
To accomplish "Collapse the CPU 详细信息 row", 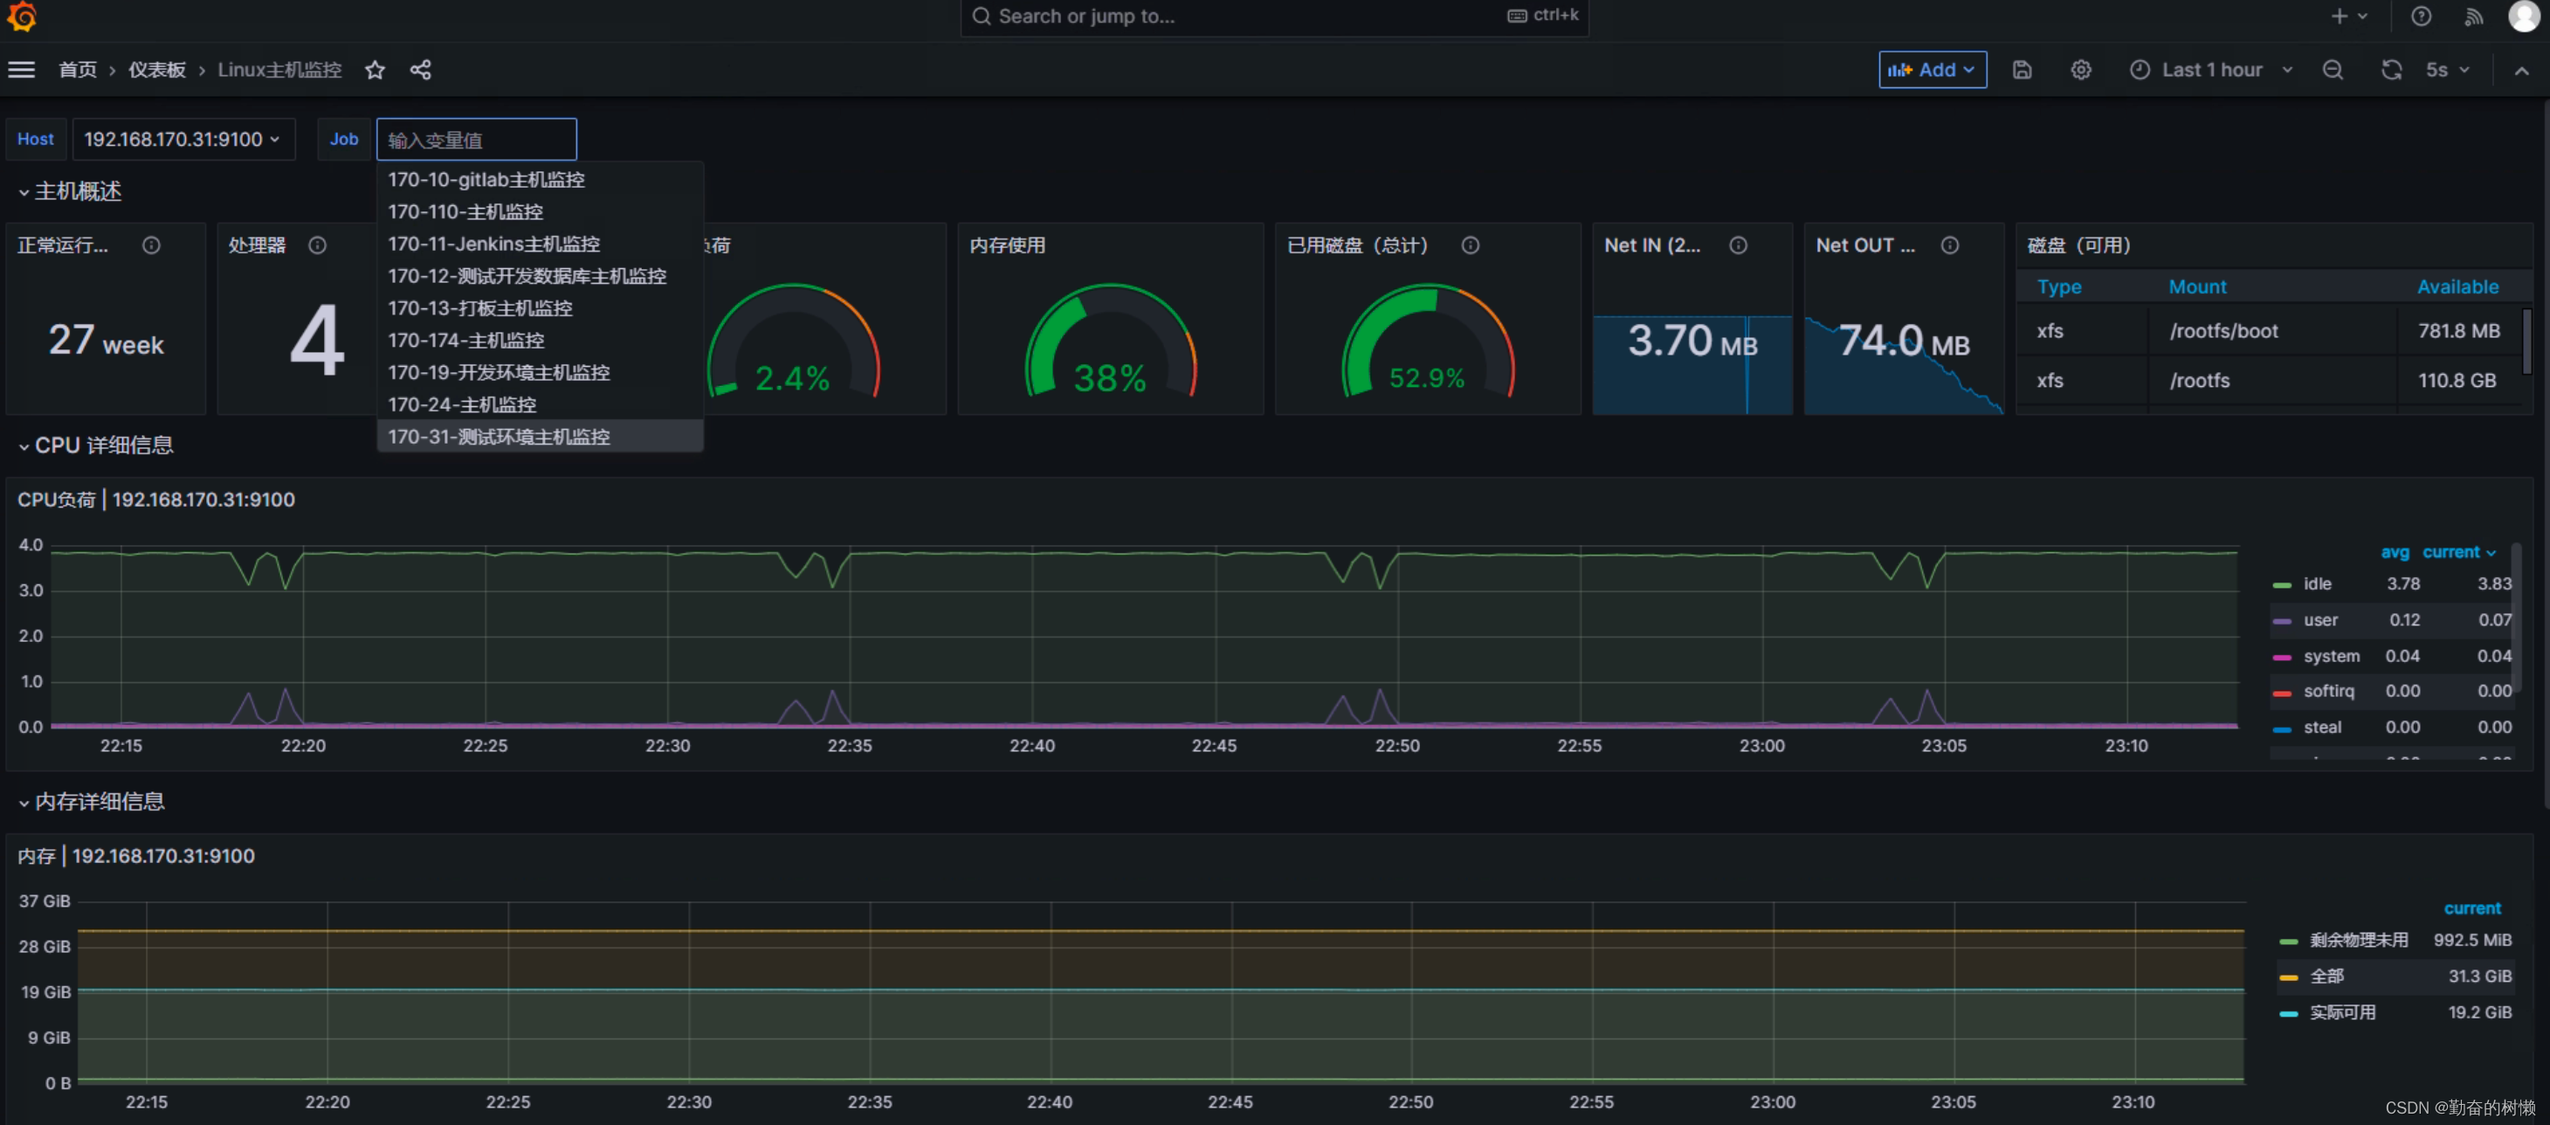I will coord(95,445).
